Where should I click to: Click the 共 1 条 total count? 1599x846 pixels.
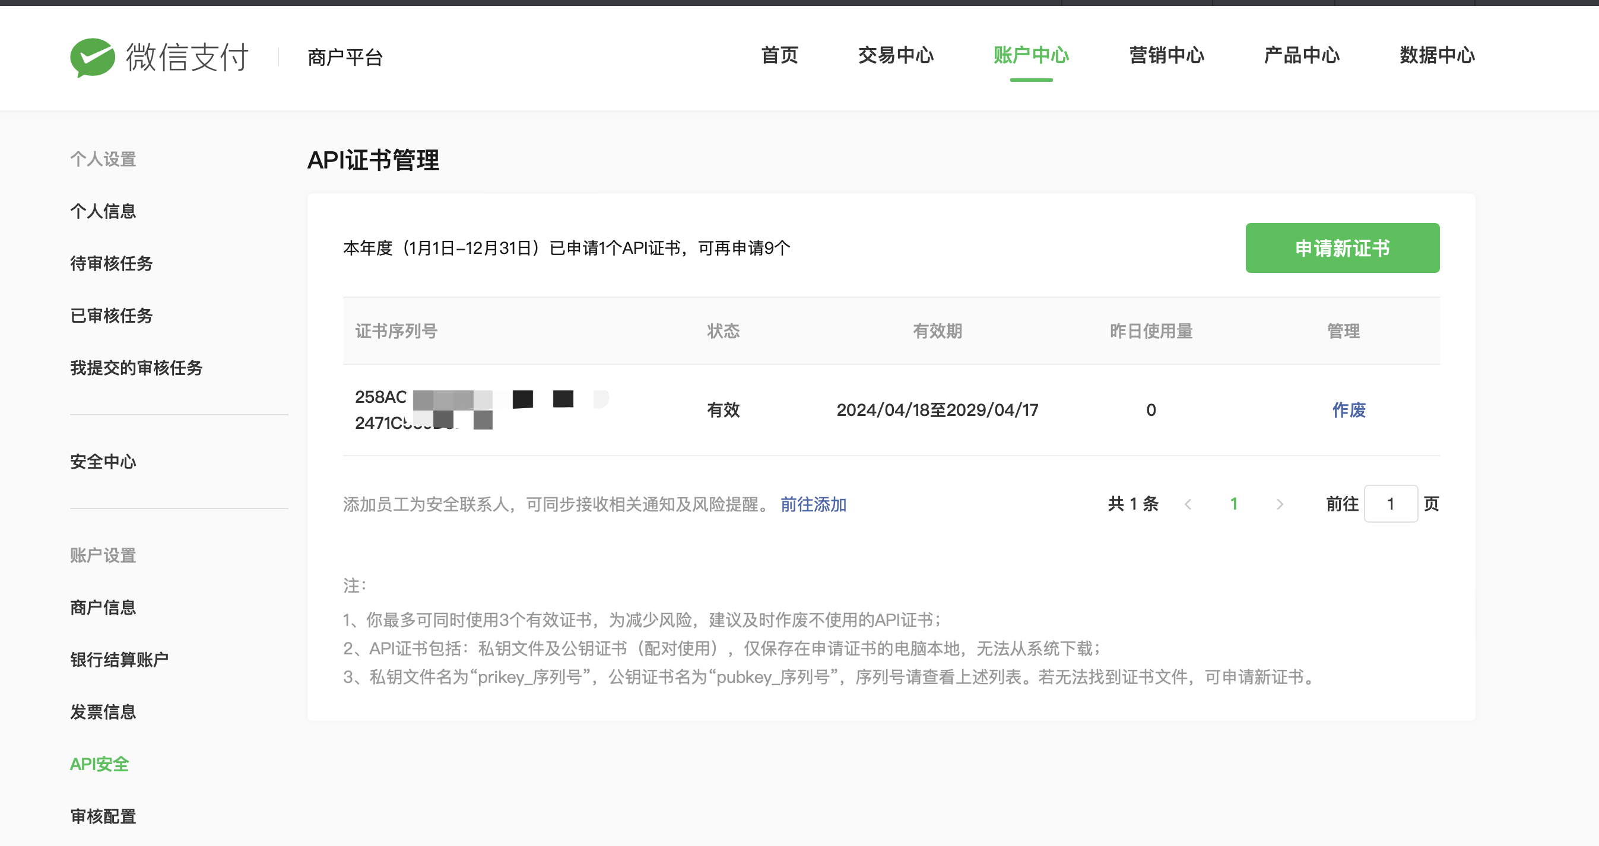point(1133,504)
